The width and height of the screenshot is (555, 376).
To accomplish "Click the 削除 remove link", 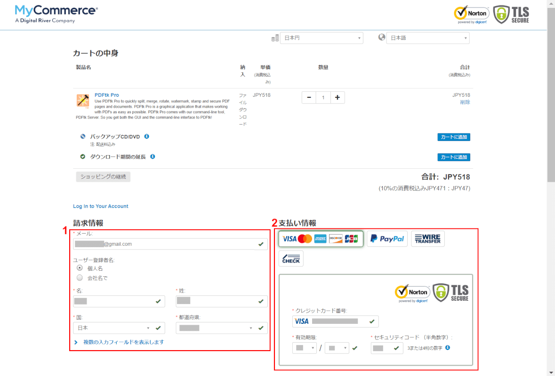I will click(465, 102).
